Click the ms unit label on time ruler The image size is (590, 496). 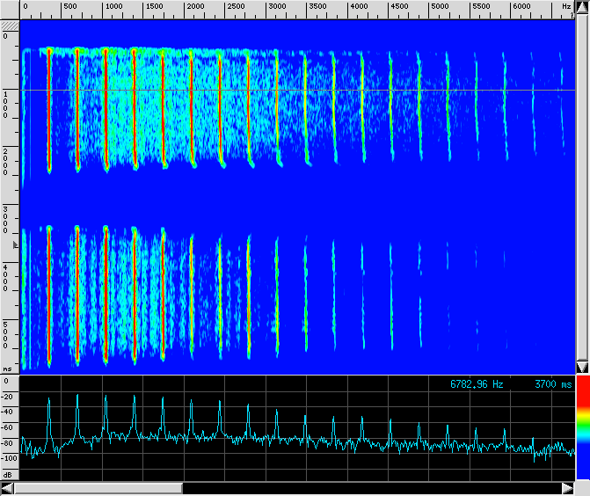click(7, 369)
